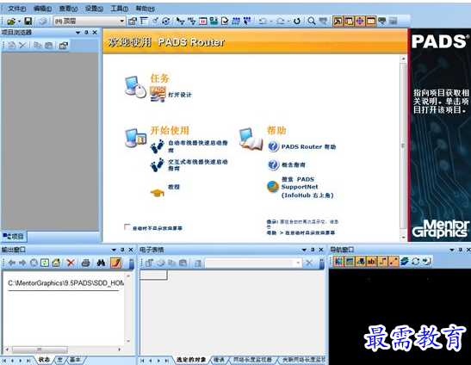The width and height of the screenshot is (471, 365).
Task: Click the welcome page scroll up arrow
Action: tap(404, 59)
